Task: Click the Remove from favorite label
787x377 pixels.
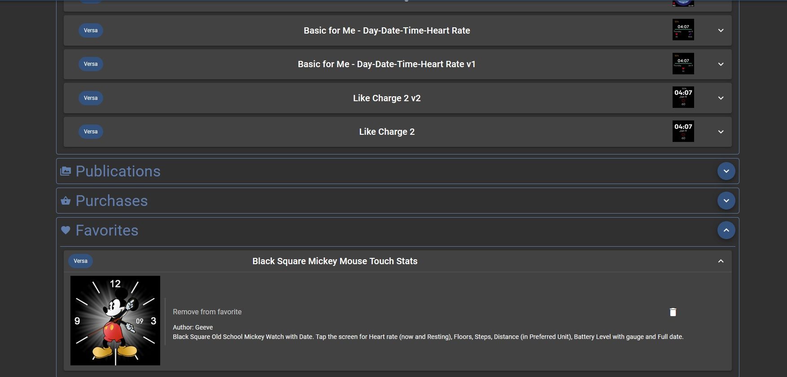Action: point(207,312)
